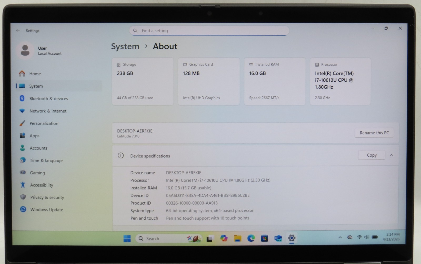Click the Network wifi icon in sidebar
Viewport: 421px width, 264px height.
pyautogui.click(x=22, y=111)
